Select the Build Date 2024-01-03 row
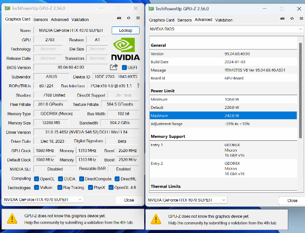Screen dimensions: 305x233 click(223, 62)
